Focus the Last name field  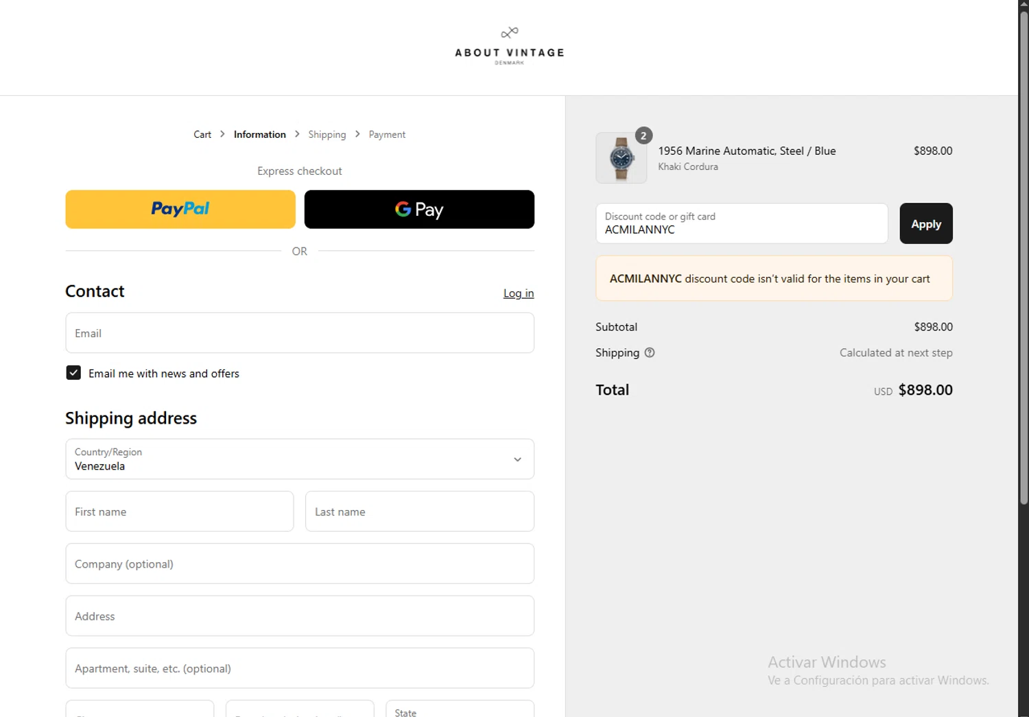click(x=420, y=511)
